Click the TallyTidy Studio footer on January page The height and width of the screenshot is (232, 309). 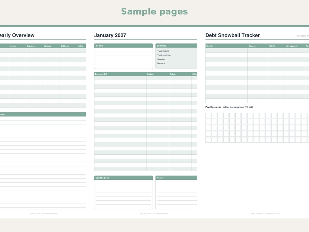(x=154, y=214)
